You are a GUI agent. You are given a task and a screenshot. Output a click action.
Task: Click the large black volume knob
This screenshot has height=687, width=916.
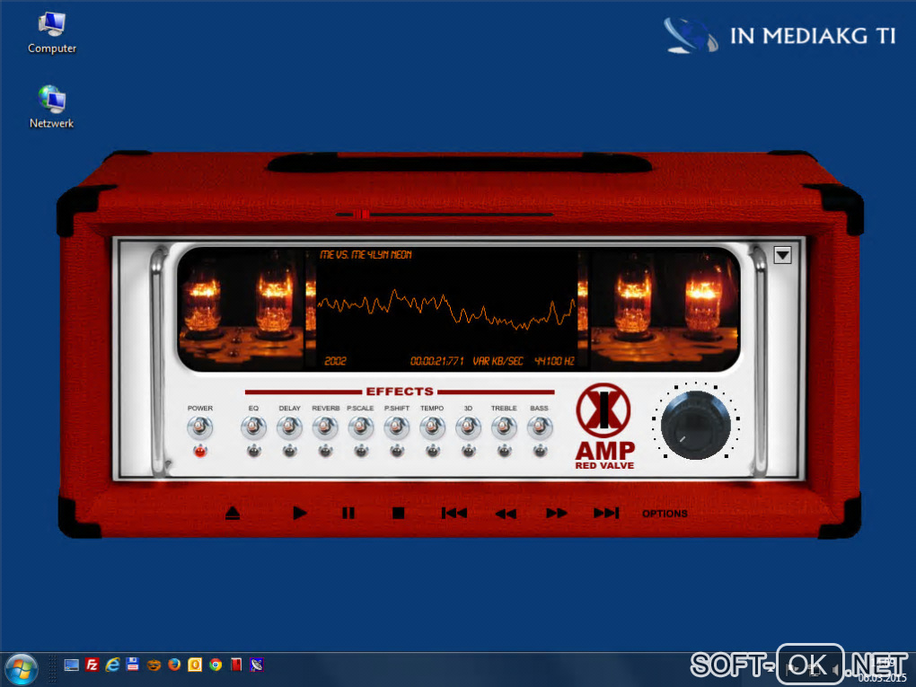(695, 426)
